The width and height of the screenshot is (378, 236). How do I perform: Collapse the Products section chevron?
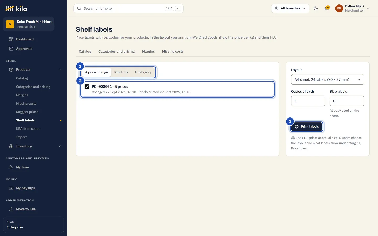pos(60,69)
